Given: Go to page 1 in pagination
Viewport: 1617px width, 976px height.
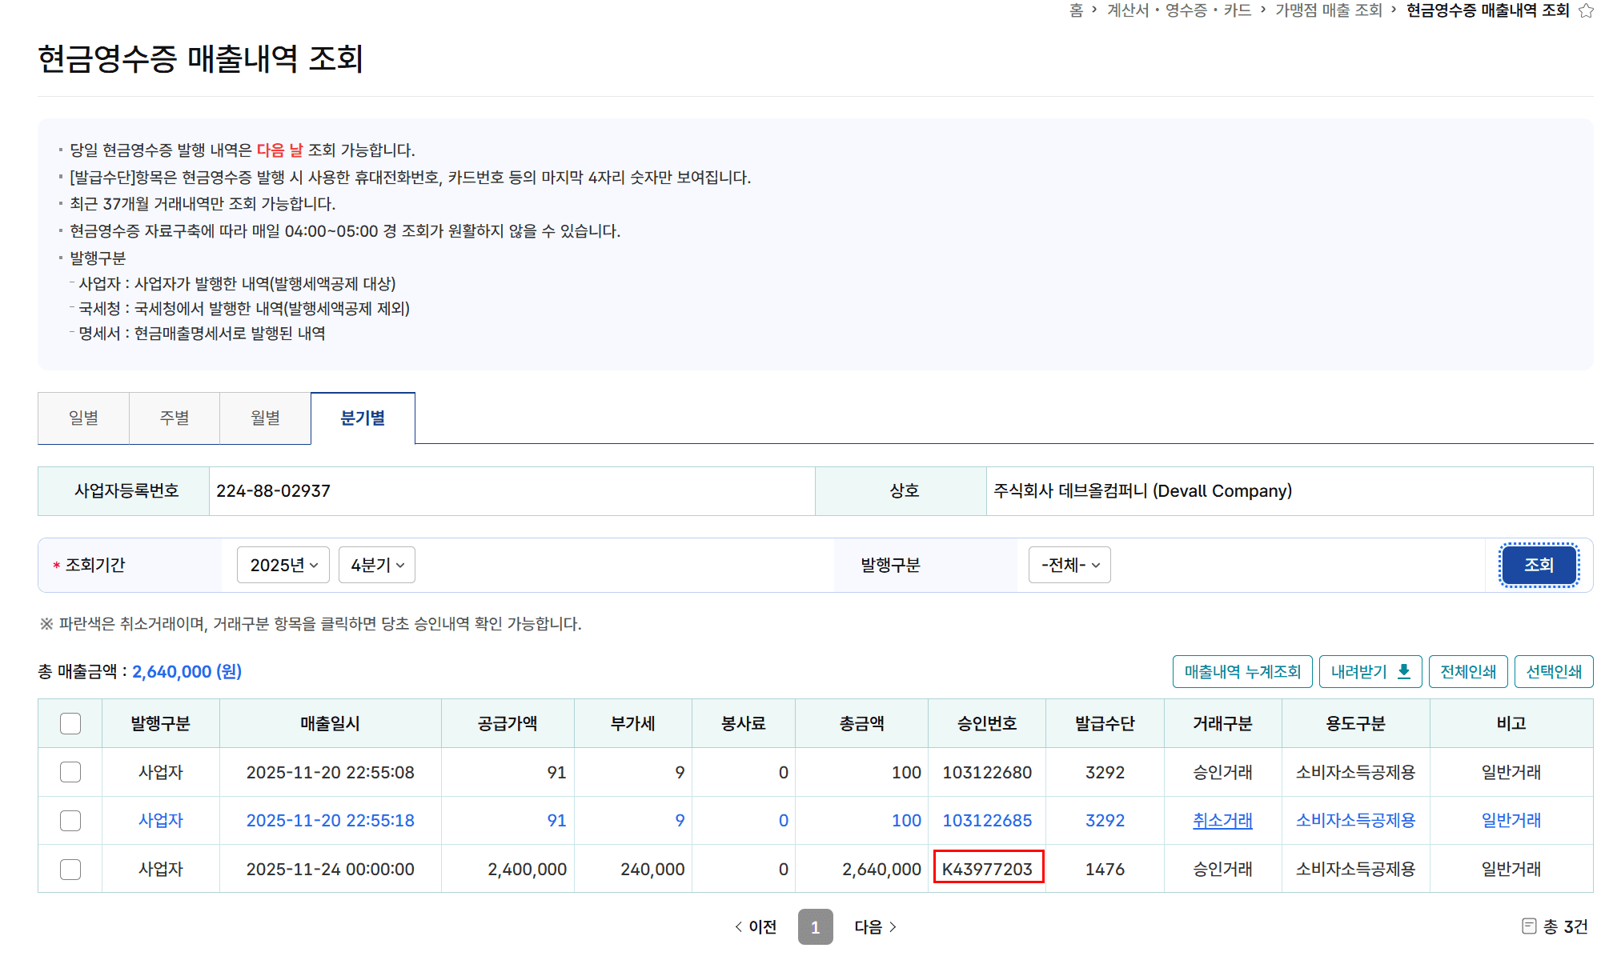Looking at the screenshot, I should [x=815, y=926].
